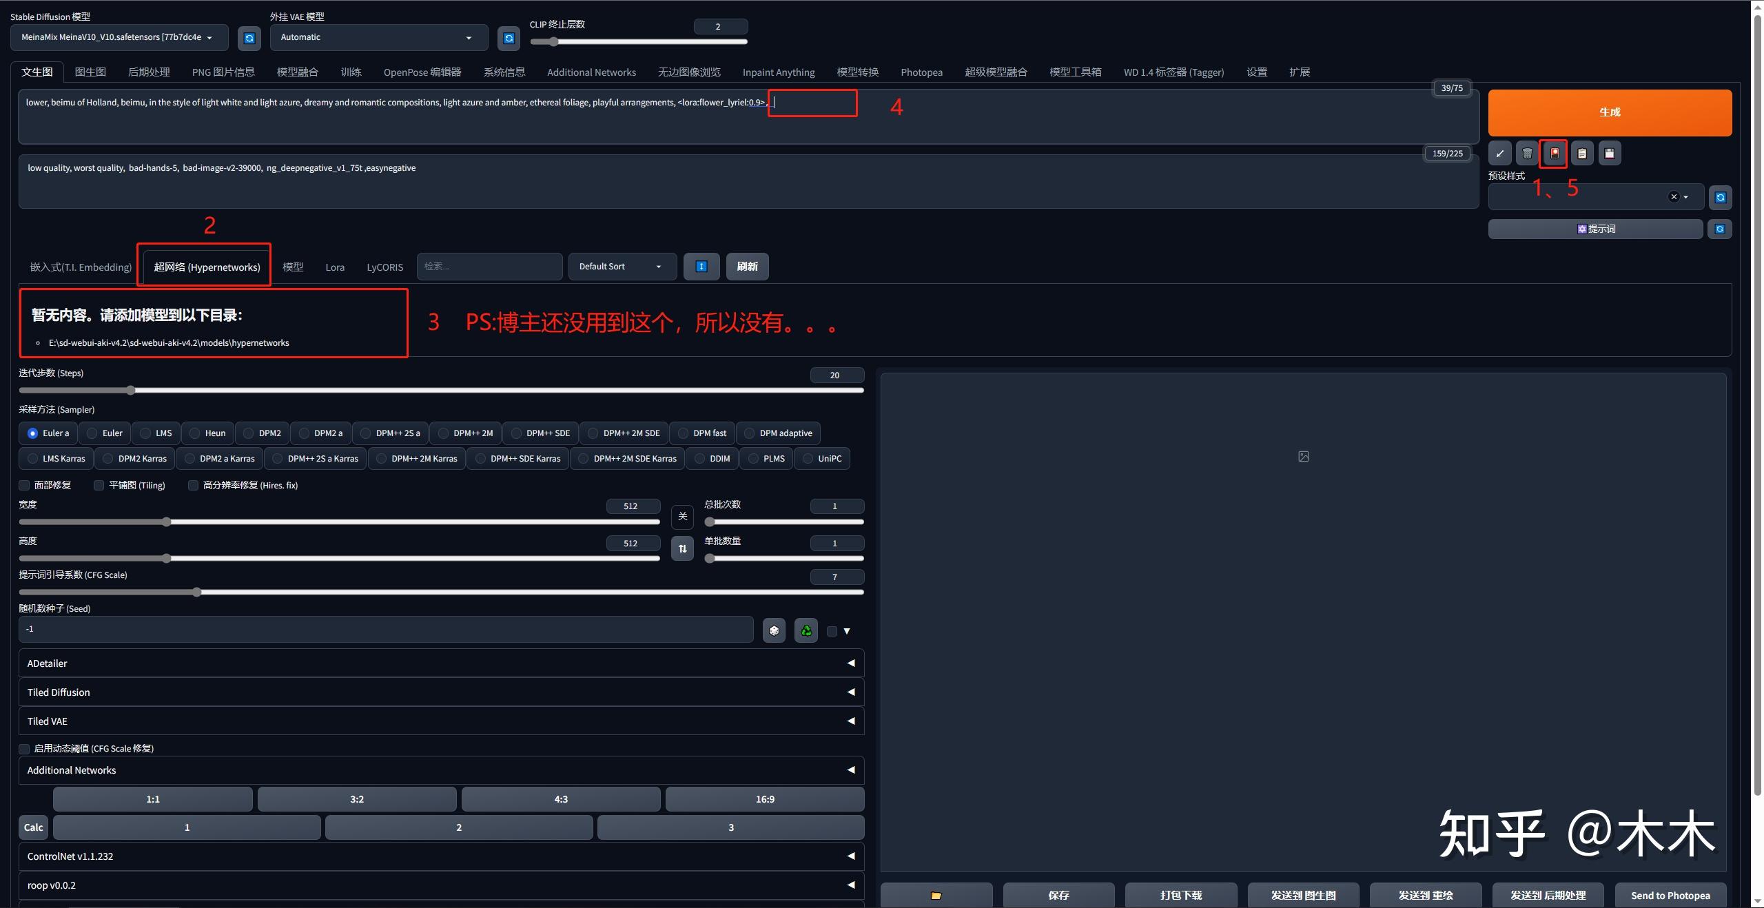
Task: Open the Stable Diffusion model dropdown
Action: pos(119,38)
